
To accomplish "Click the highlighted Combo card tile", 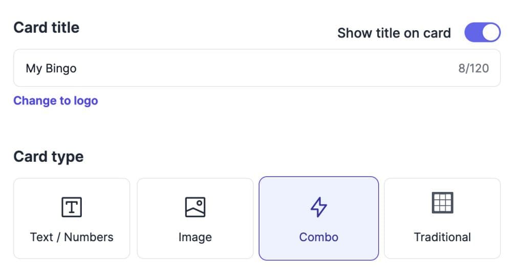I will [x=319, y=219].
